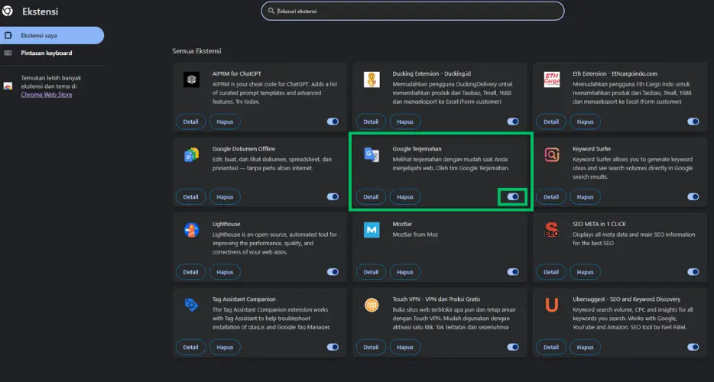The height and width of the screenshot is (382, 714).
Task: Turn off the Ducking Extension toggle
Action: (513, 121)
